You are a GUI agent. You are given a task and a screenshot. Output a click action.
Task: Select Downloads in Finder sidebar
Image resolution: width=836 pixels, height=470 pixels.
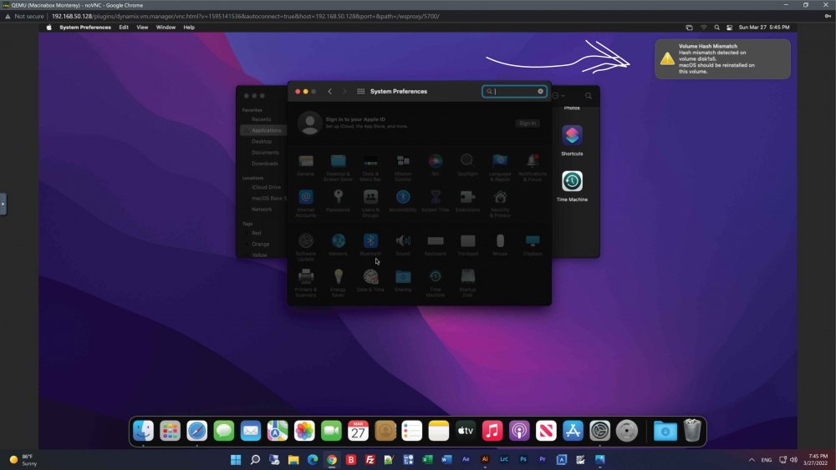coord(264,164)
